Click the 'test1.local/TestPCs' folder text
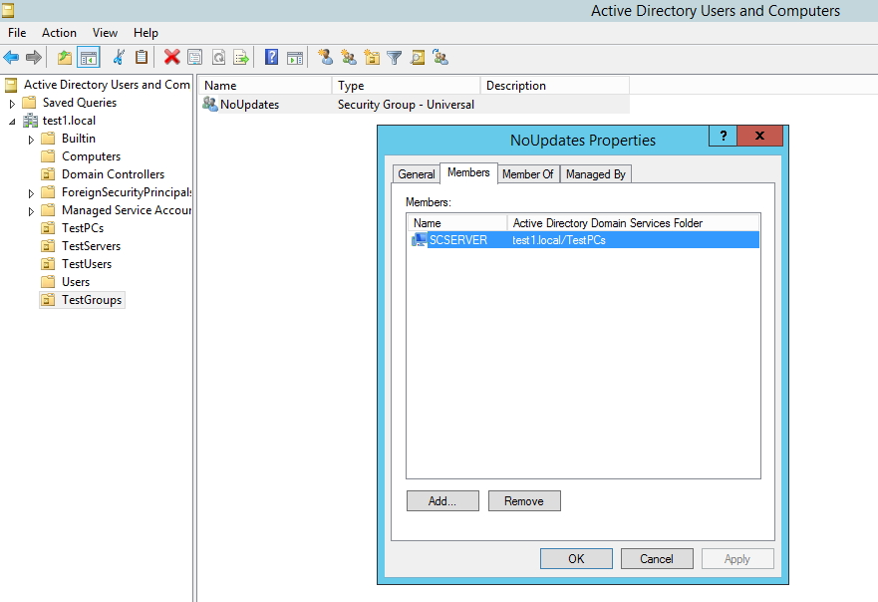 pos(559,240)
